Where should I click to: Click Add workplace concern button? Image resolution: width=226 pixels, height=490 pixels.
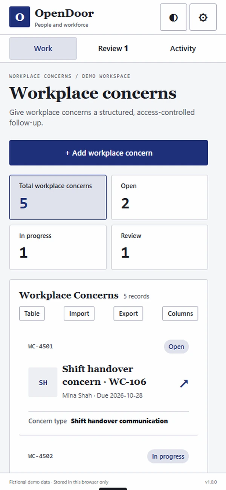tap(108, 153)
